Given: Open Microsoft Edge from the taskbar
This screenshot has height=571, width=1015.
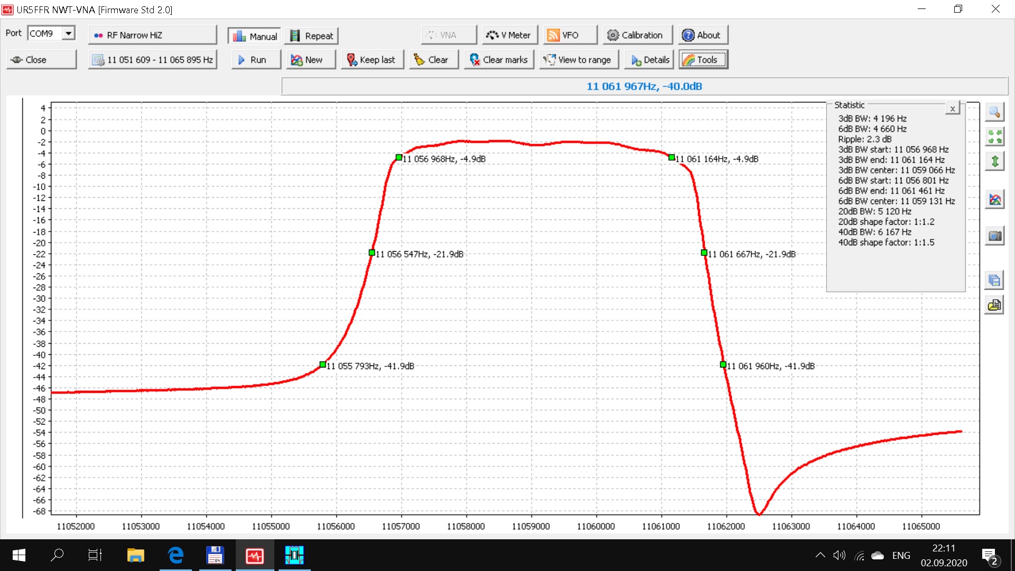Looking at the screenshot, I should pos(176,555).
